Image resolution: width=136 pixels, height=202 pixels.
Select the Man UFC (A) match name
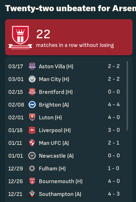54,143
